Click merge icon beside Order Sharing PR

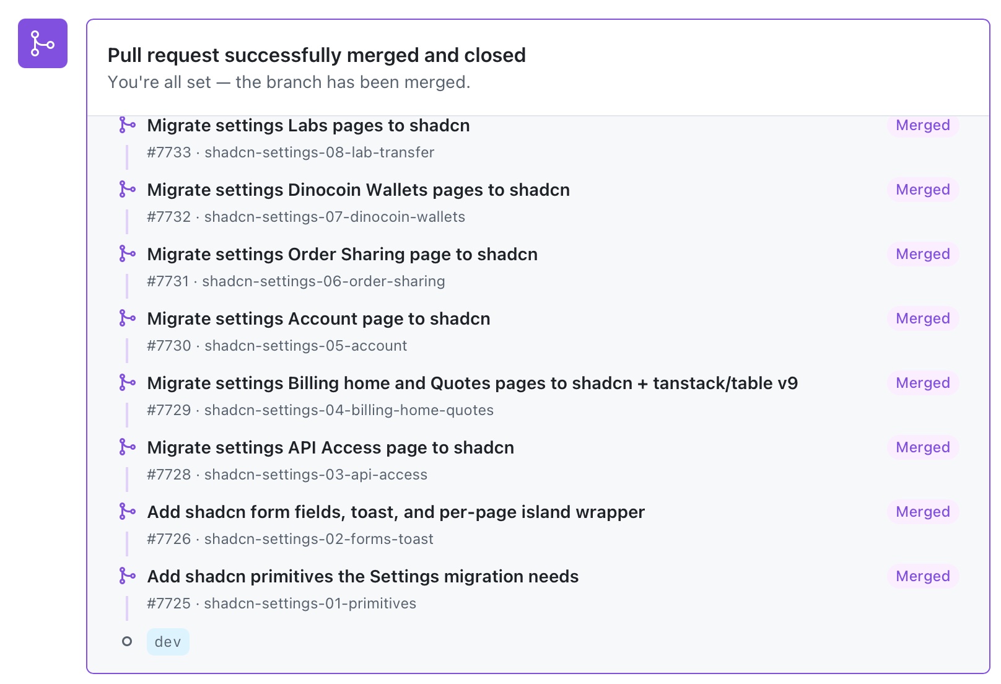[x=127, y=253]
